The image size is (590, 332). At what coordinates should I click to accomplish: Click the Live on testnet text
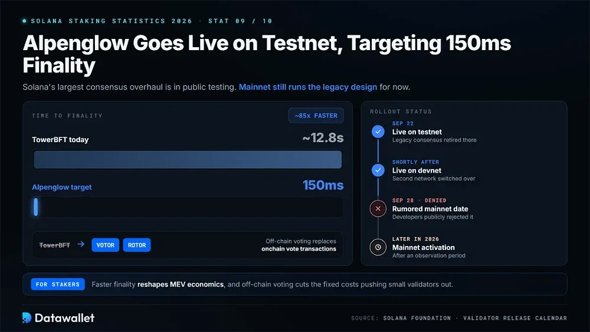tap(417, 132)
